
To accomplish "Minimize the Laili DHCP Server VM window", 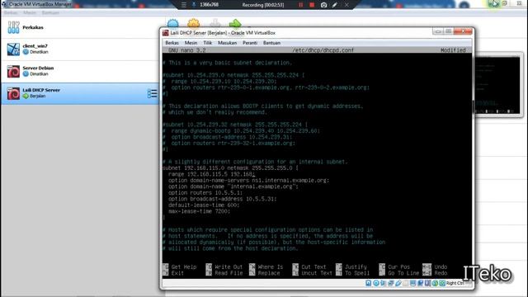I will click(438, 31).
